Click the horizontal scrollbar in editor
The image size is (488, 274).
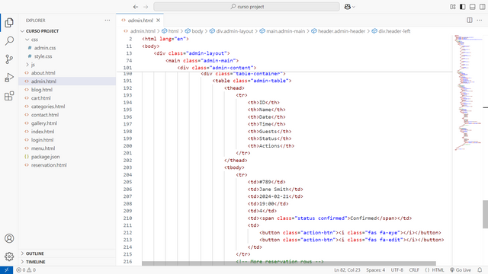pos(289,263)
